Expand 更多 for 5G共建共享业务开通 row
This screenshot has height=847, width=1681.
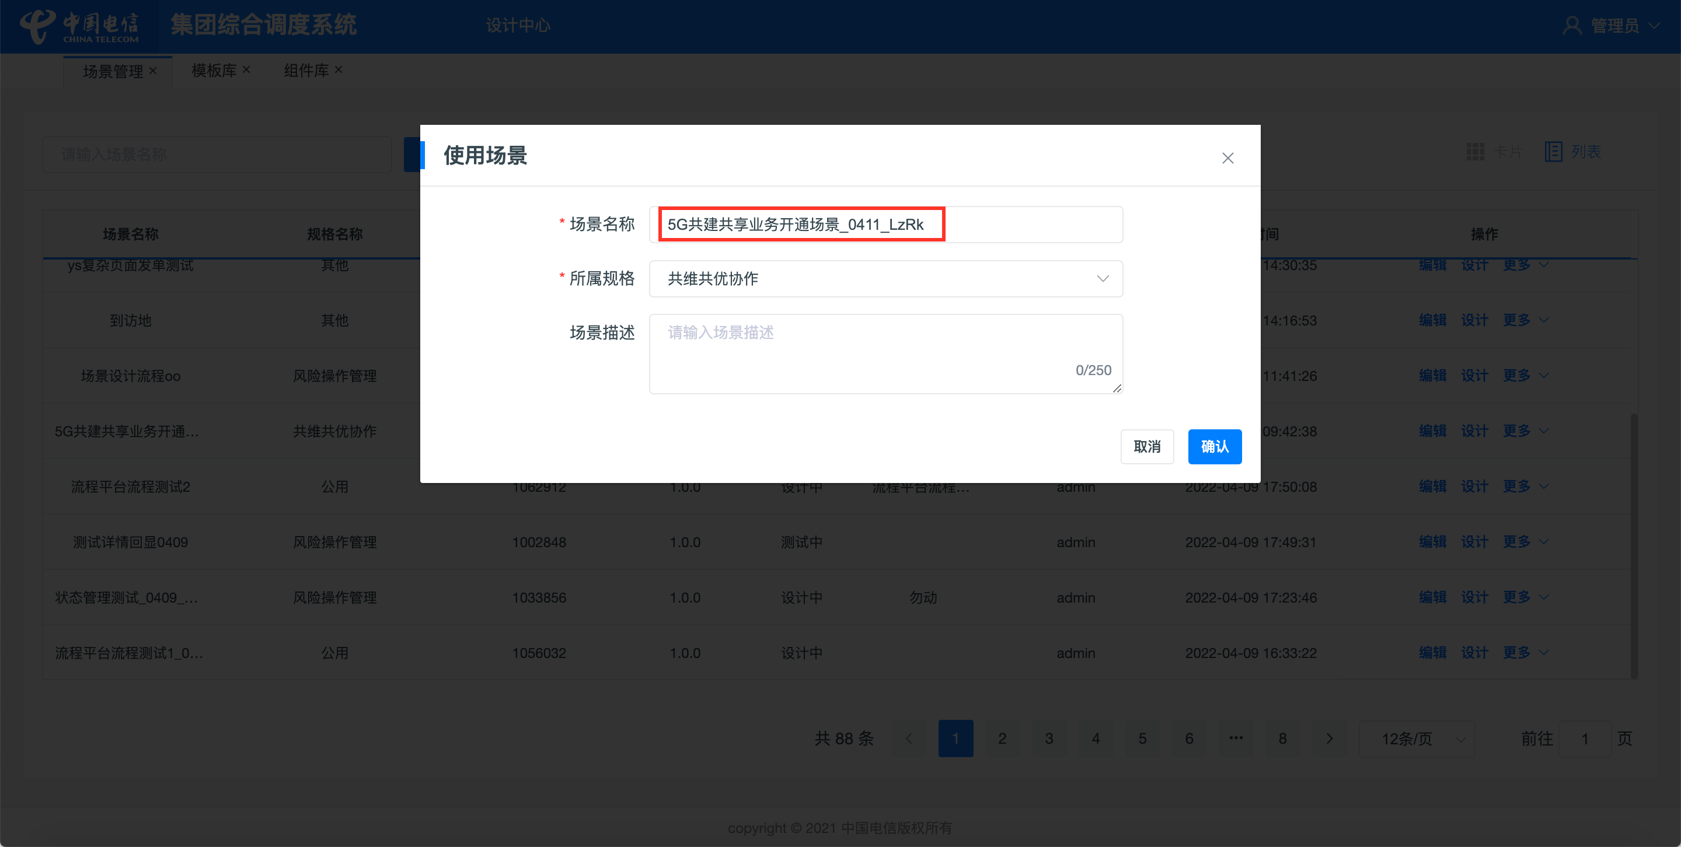[x=1525, y=431]
